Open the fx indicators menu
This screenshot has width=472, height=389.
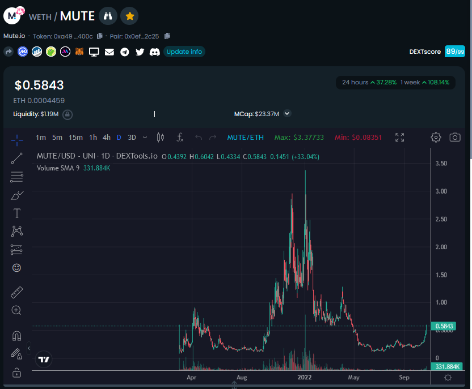point(180,138)
